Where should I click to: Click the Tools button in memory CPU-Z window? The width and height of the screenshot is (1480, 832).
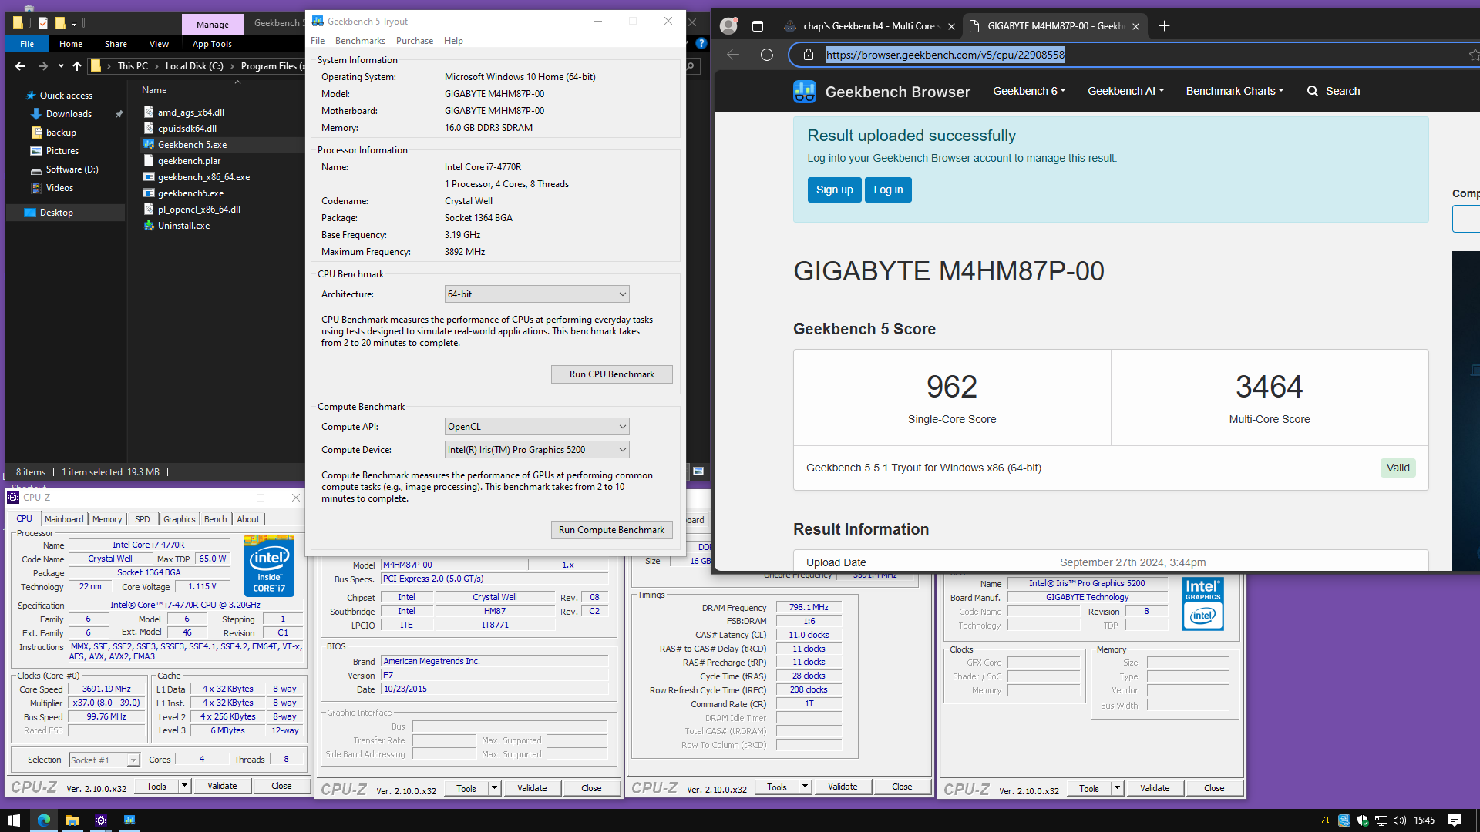pyautogui.click(x=777, y=787)
